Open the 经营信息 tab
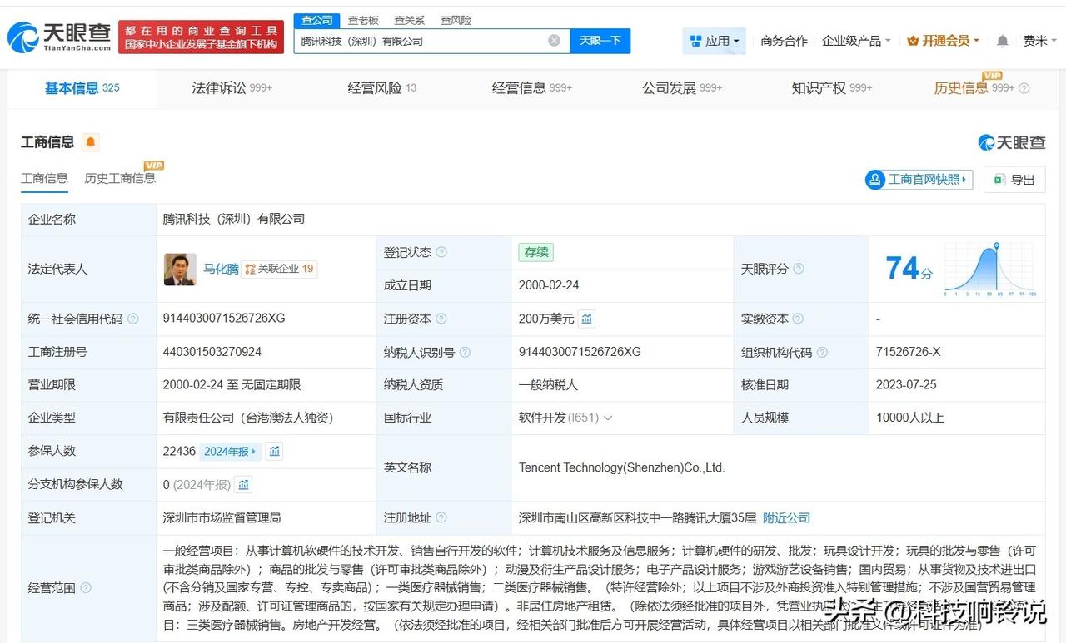Viewport: 1066px width, 643px height. click(532, 88)
